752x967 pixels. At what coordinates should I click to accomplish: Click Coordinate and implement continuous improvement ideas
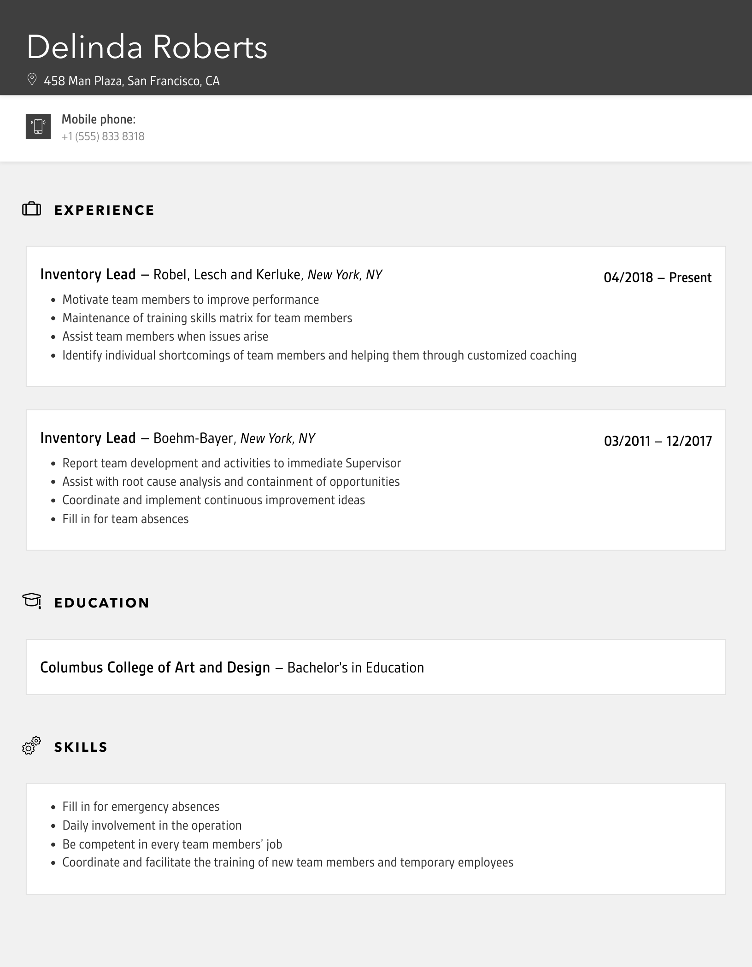click(214, 500)
